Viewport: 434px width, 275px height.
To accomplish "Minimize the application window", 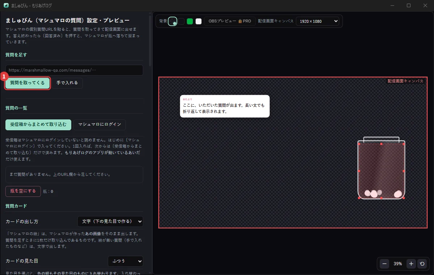I will pos(392,5).
